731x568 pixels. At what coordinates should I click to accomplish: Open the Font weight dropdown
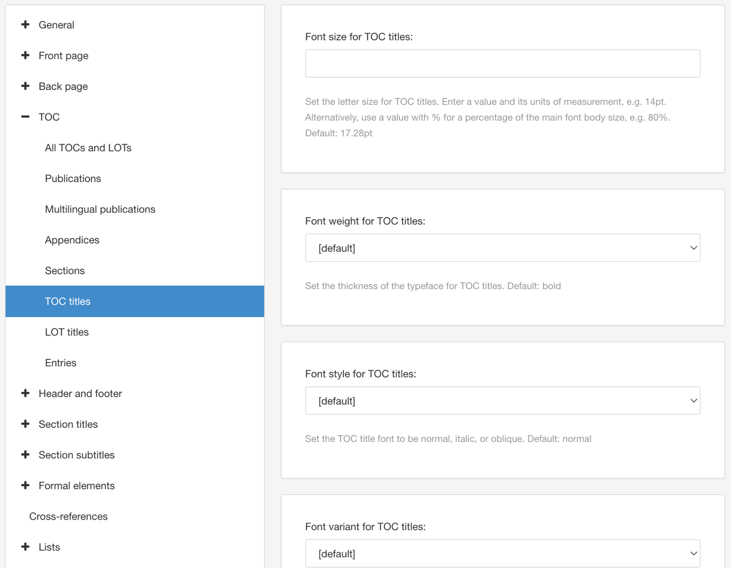click(x=502, y=248)
